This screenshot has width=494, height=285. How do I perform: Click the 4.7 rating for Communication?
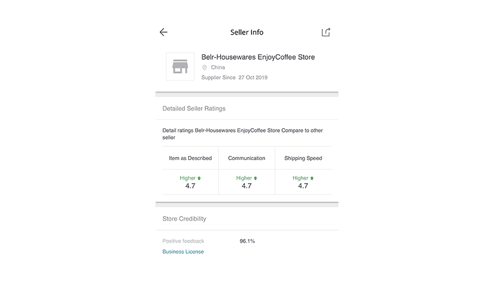click(246, 186)
